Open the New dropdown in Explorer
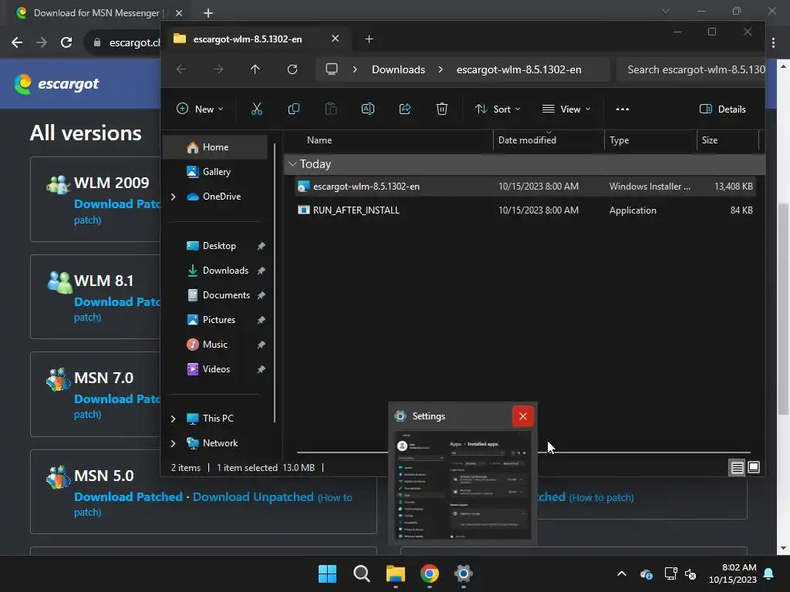This screenshot has width=790, height=592. coord(200,109)
